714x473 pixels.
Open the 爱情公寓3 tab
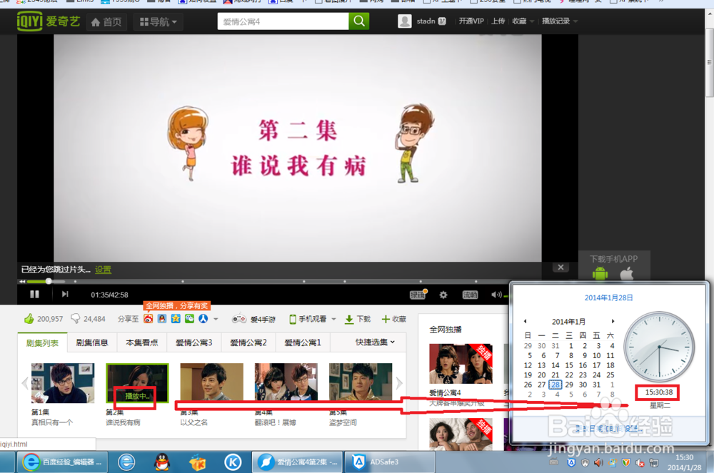[194, 342]
